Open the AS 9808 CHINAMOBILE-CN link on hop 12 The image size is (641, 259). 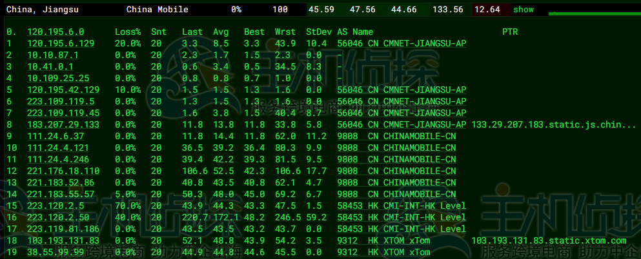396,171
